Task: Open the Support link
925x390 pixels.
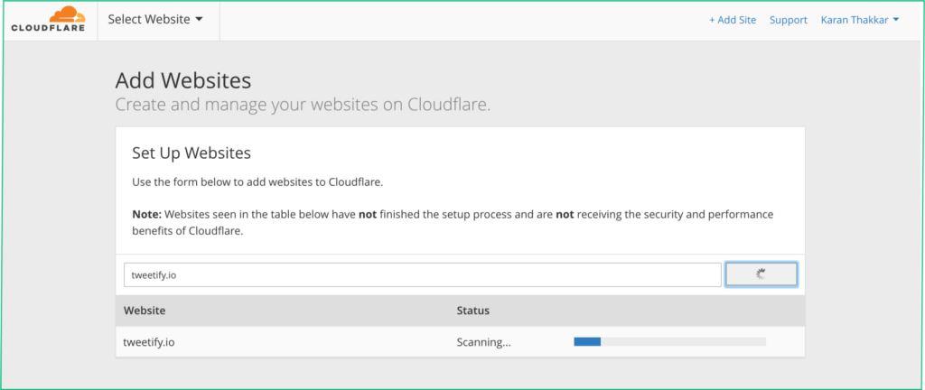Action: click(x=788, y=20)
